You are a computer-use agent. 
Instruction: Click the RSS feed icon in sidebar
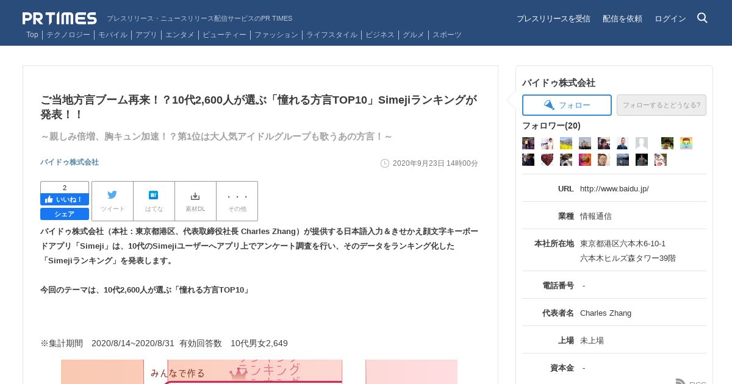tap(681, 382)
